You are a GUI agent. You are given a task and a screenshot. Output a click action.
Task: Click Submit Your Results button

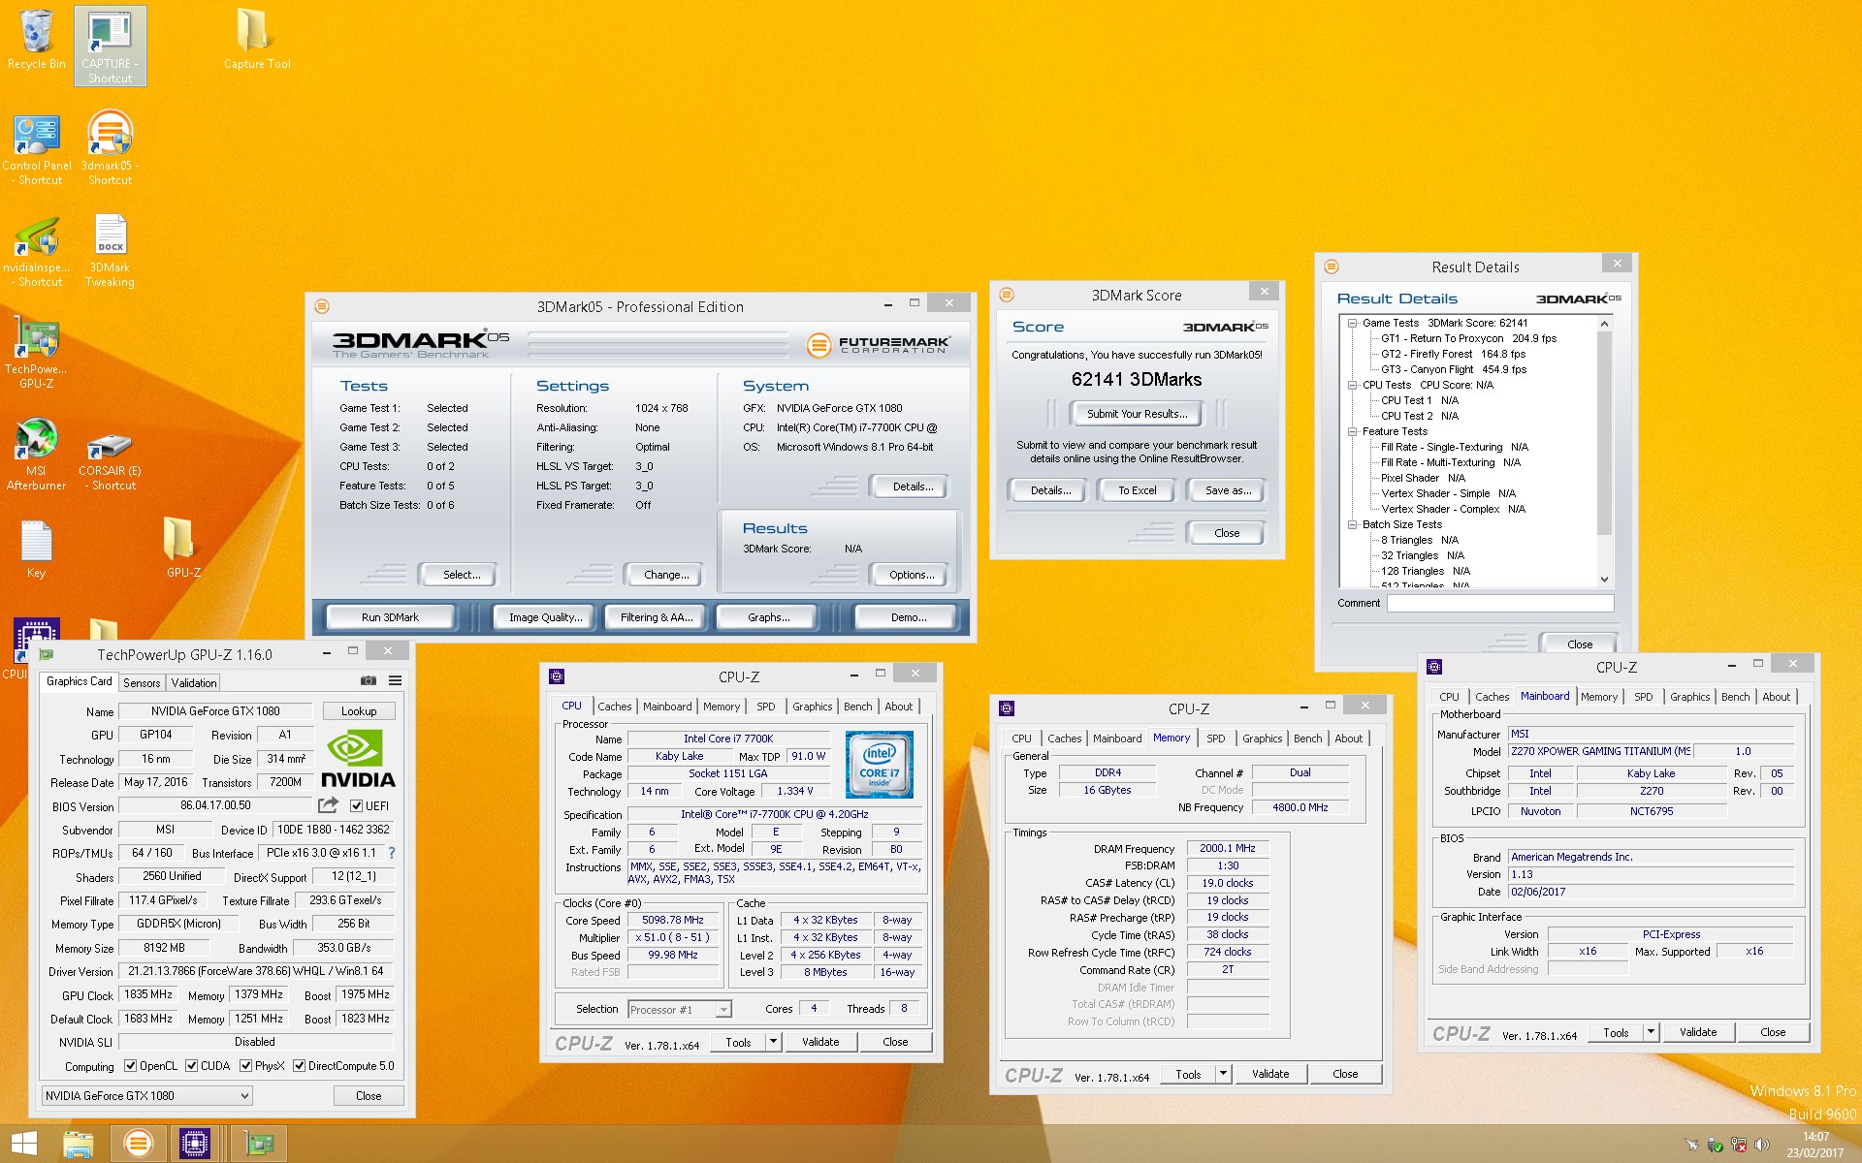(1137, 414)
